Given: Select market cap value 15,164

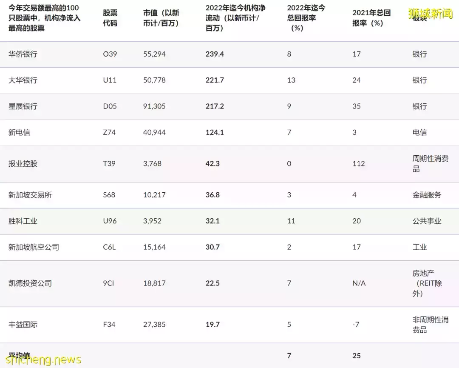Looking at the screenshot, I should pos(154,247).
